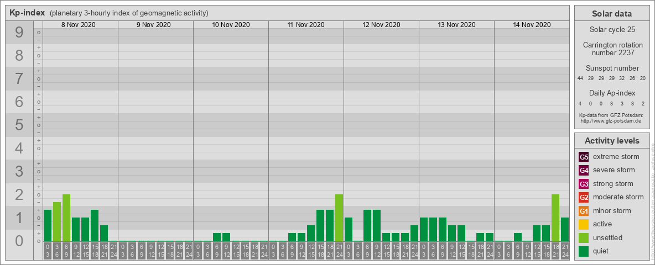Click the light green unsettled swatch
Screen dimensions: 655x265
(x=584, y=237)
